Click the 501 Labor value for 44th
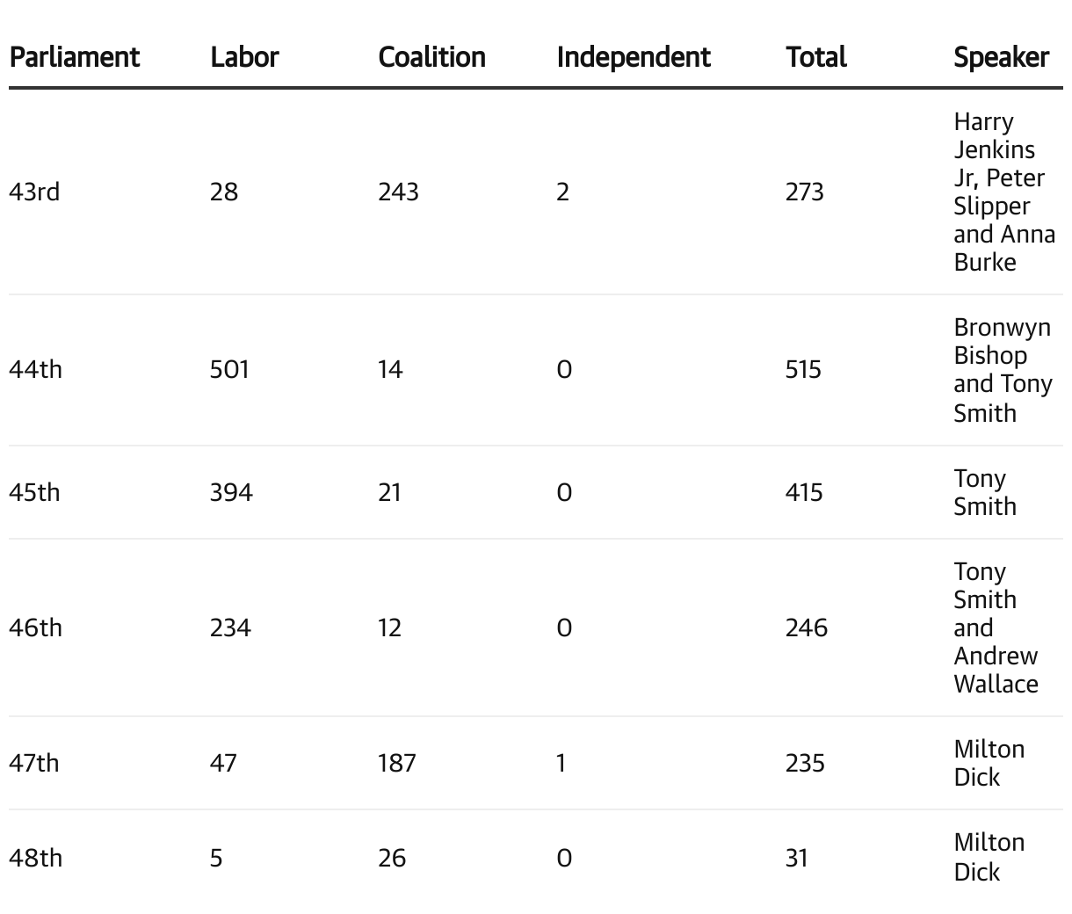 229,369
